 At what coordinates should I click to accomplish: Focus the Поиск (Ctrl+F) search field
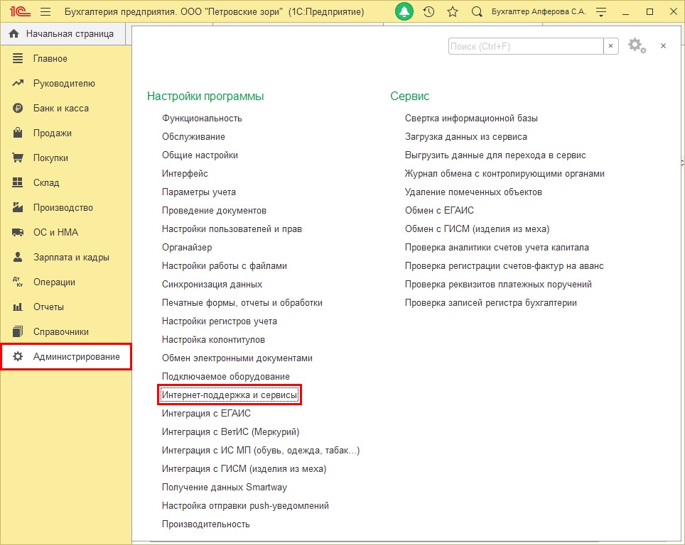[526, 46]
